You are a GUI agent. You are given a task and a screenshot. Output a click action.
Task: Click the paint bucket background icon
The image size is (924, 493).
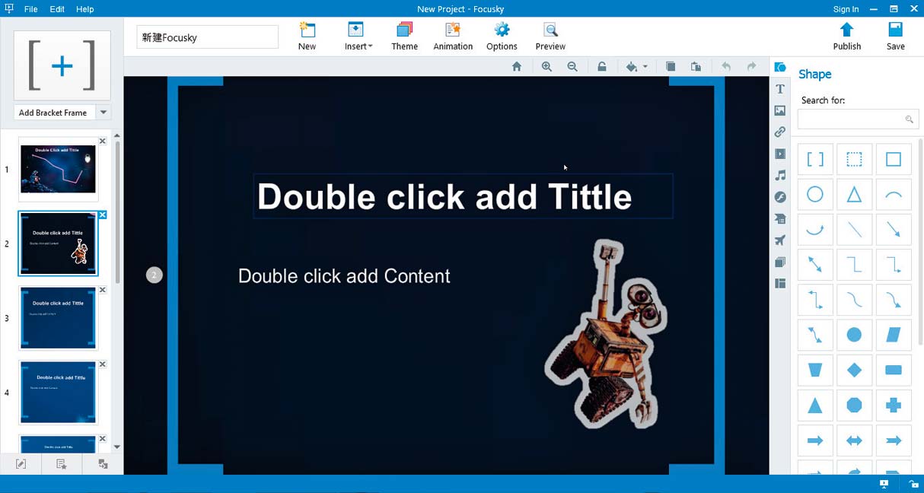(x=631, y=67)
